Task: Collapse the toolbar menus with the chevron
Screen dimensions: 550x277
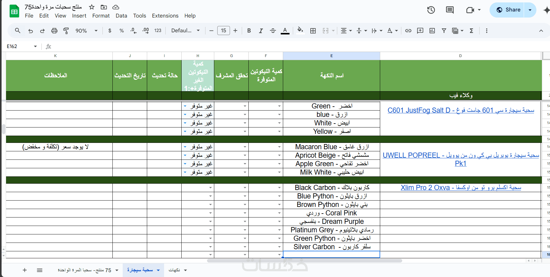Action: coord(541,31)
